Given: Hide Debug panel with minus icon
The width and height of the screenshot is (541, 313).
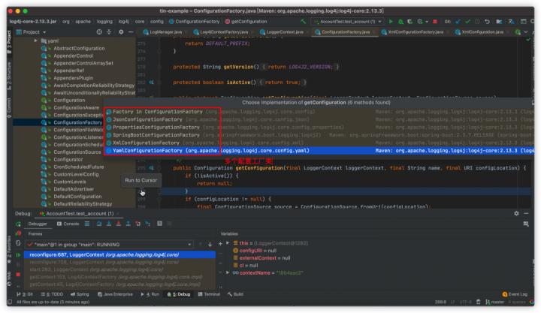Looking at the screenshot, I should tap(526, 213).
